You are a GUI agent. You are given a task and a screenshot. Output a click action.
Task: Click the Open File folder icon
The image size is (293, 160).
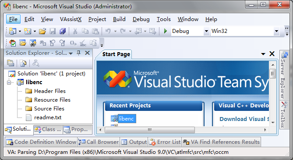(42, 31)
